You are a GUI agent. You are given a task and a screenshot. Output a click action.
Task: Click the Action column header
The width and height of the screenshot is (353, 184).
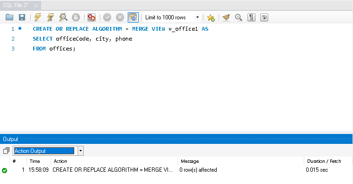tap(61, 161)
